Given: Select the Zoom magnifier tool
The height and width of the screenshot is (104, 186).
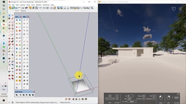Looking at the screenshot, I should (9, 62).
